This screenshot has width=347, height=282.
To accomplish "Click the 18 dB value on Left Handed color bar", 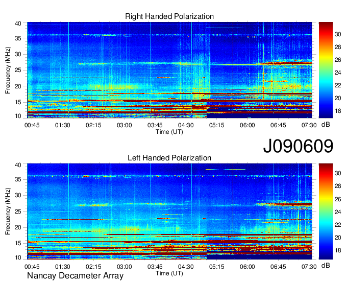I will (x=338, y=250).
